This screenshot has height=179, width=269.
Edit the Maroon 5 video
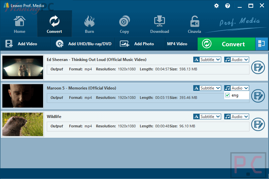pyautogui.click(x=258, y=96)
